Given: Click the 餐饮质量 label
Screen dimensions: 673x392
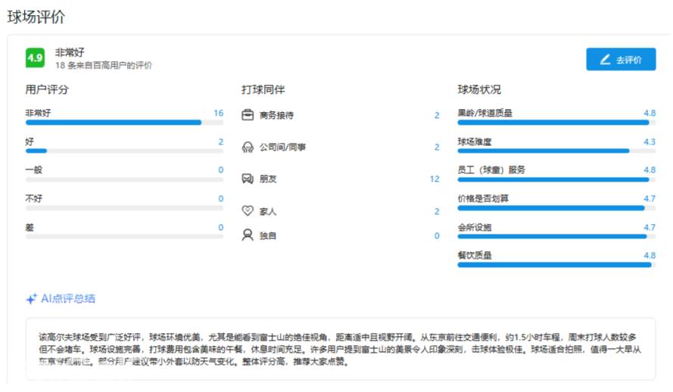Looking at the screenshot, I should click(x=474, y=255).
